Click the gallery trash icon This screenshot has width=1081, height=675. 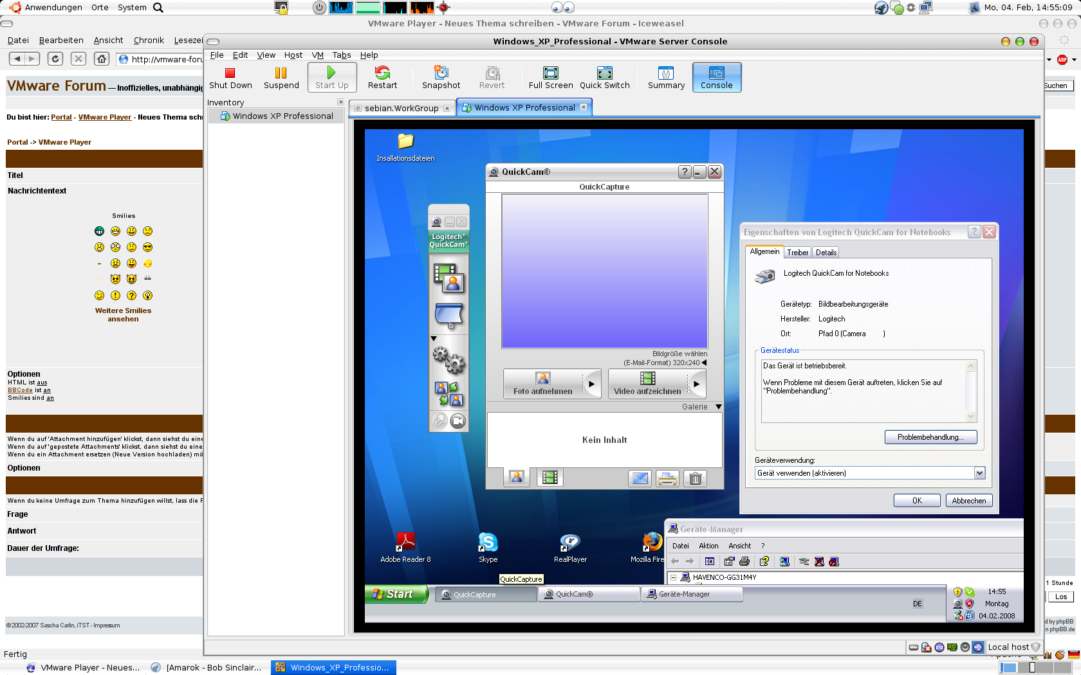pos(696,478)
